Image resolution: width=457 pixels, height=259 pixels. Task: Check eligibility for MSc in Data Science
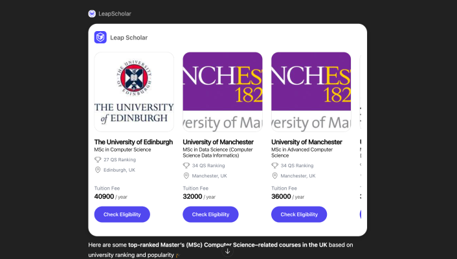tap(210, 214)
